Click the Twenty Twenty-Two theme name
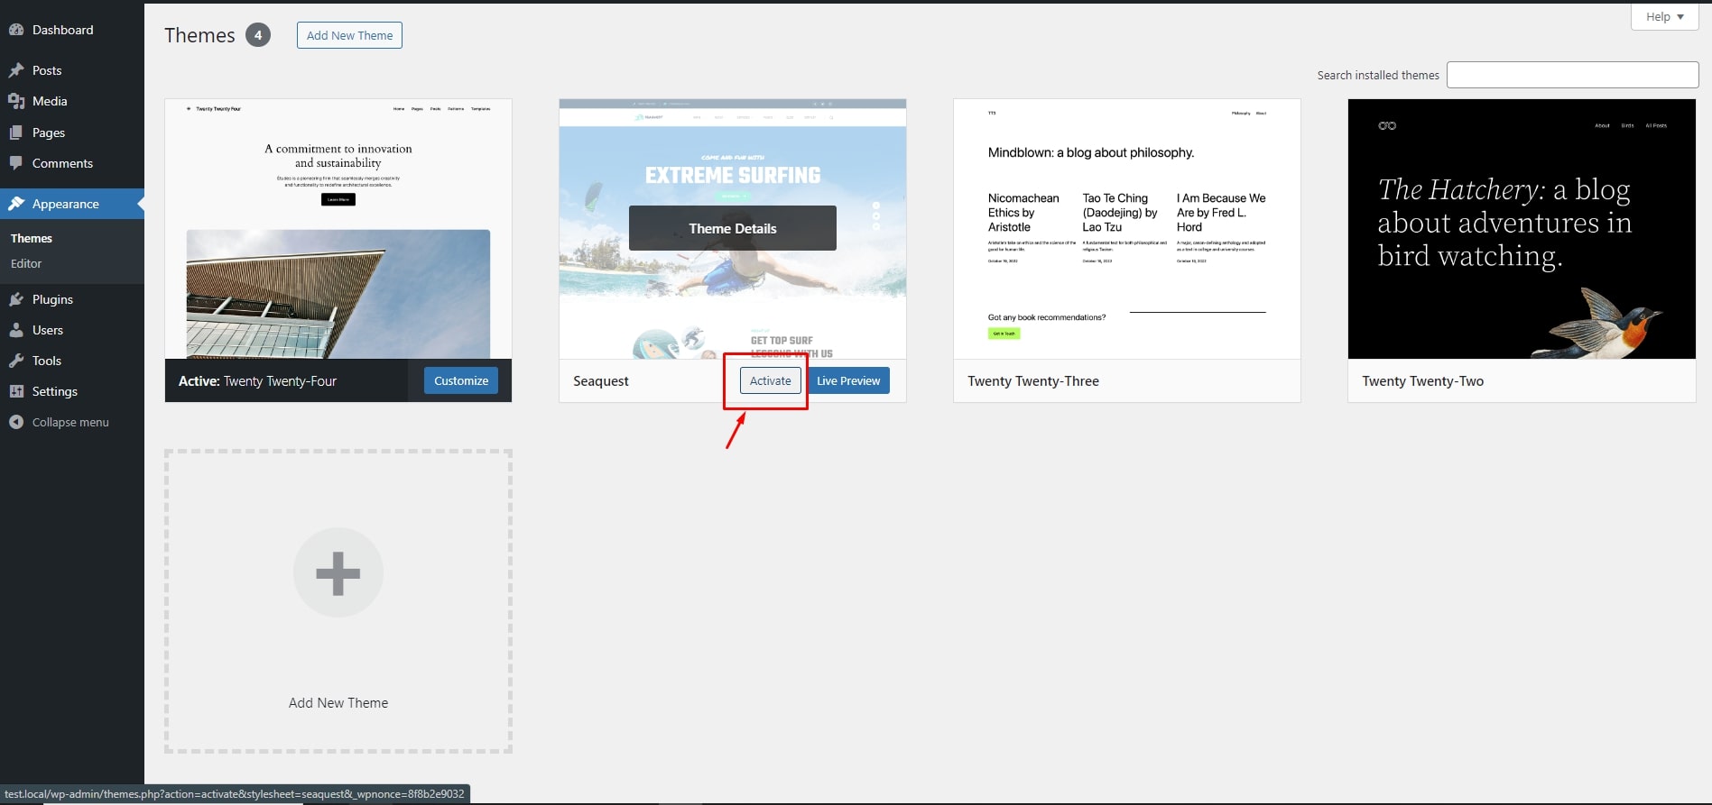The image size is (1712, 805). click(x=1423, y=381)
